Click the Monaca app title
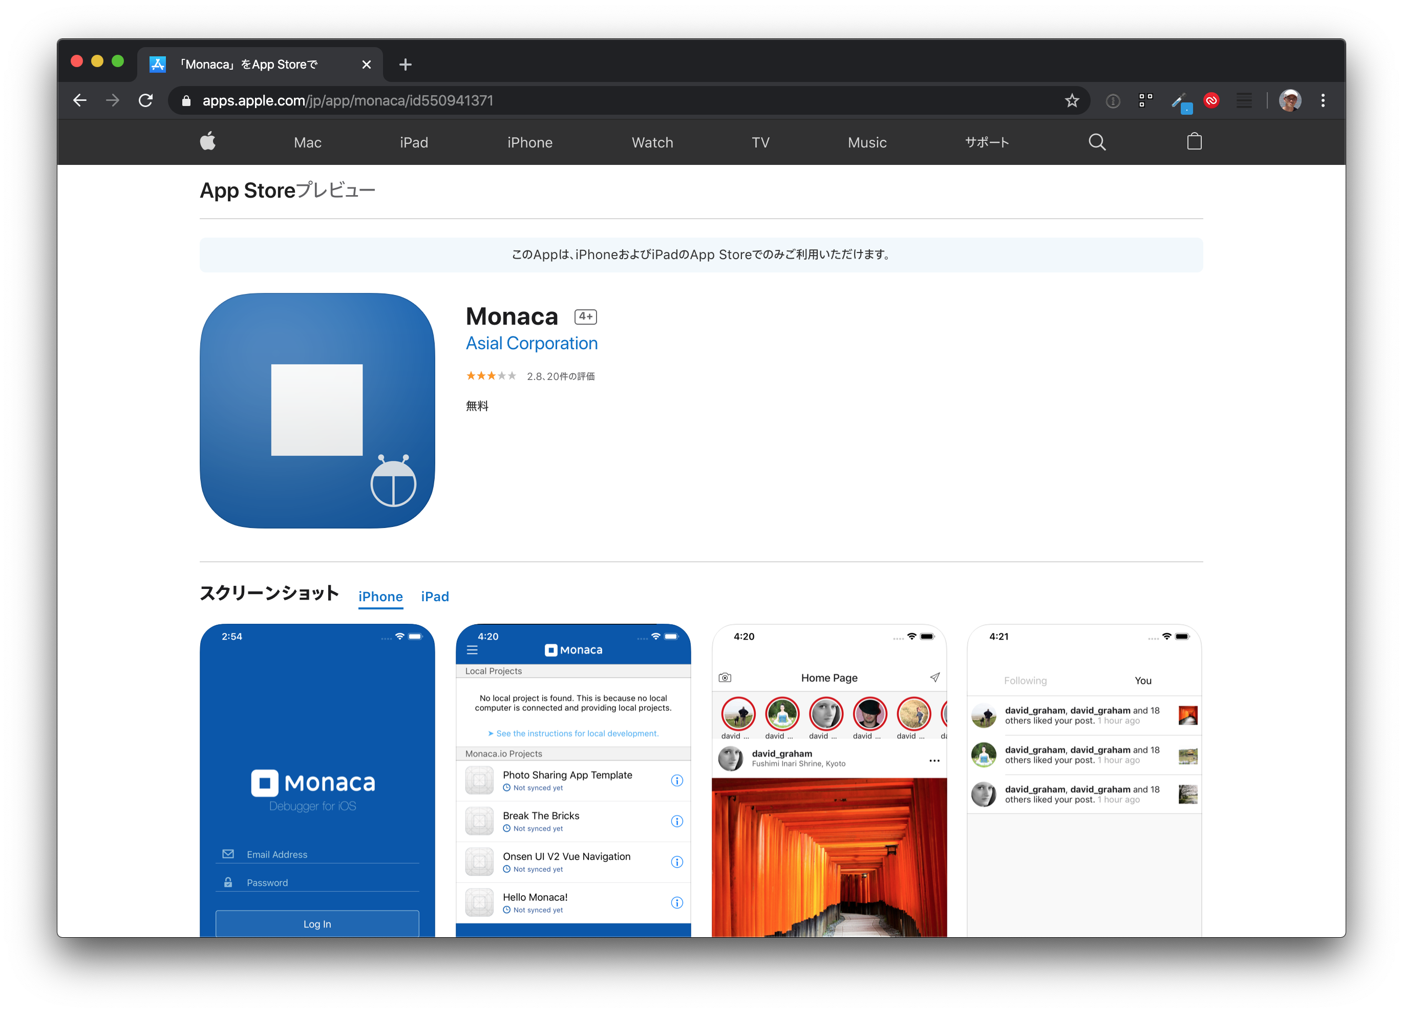Image resolution: width=1403 pixels, height=1013 pixels. click(512, 316)
